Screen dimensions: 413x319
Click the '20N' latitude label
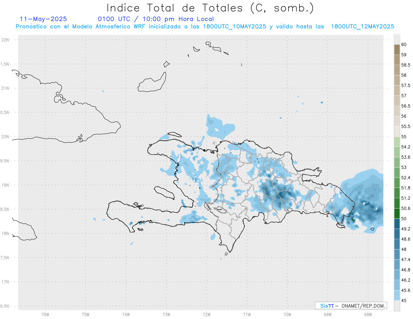coord(6,137)
